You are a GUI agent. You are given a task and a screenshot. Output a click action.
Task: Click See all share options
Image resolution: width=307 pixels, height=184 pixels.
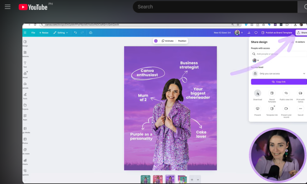300,111
